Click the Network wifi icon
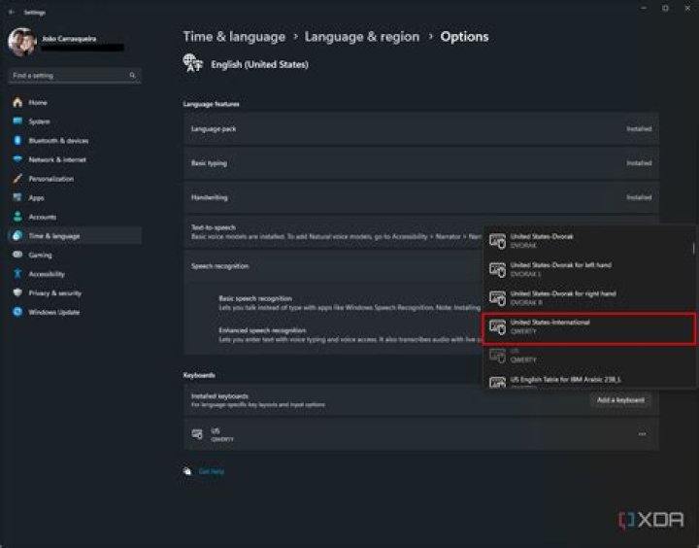699x548 pixels. (x=17, y=159)
